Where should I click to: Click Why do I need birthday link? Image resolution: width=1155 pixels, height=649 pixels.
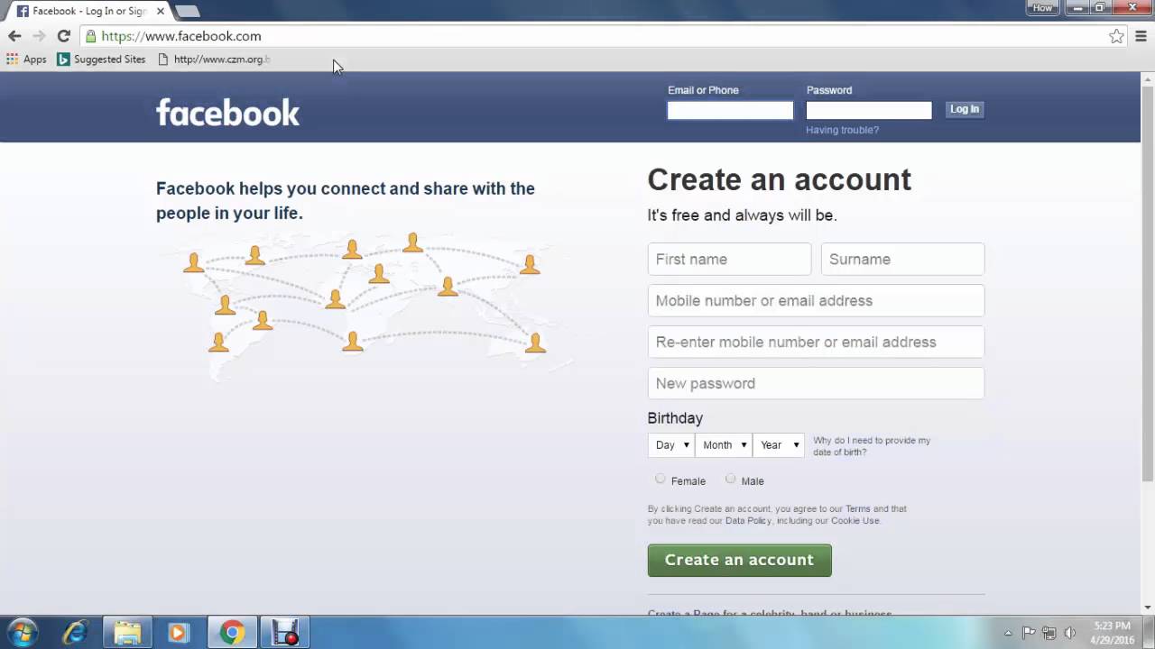(x=872, y=446)
